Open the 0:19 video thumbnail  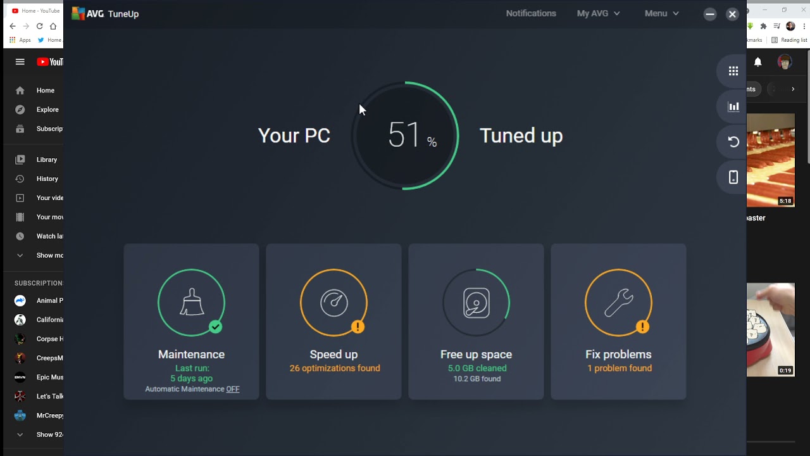(x=771, y=330)
